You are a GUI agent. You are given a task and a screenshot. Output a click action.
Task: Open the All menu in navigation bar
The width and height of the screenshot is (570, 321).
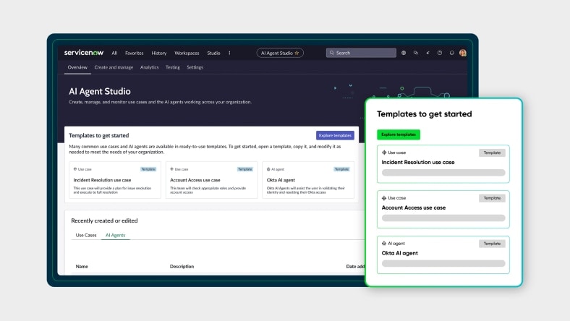pos(114,53)
